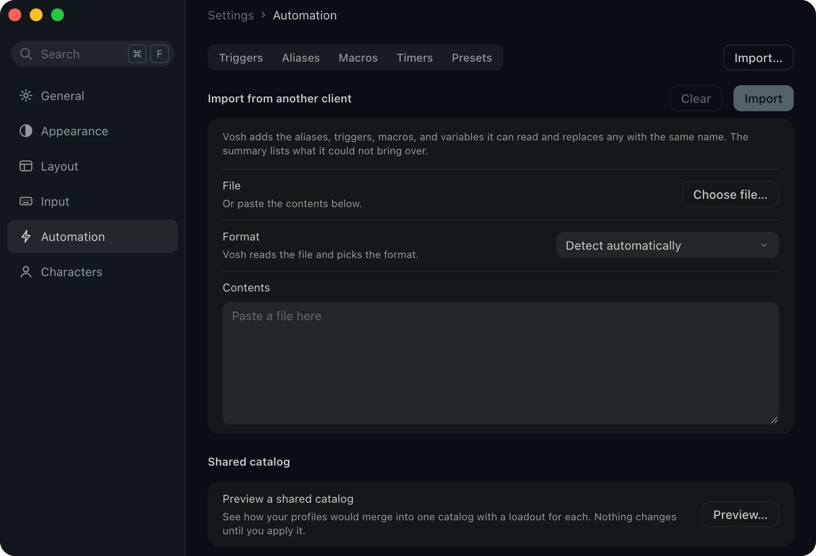
Task: Click the contents textarea resize handle
Action: pos(774,420)
